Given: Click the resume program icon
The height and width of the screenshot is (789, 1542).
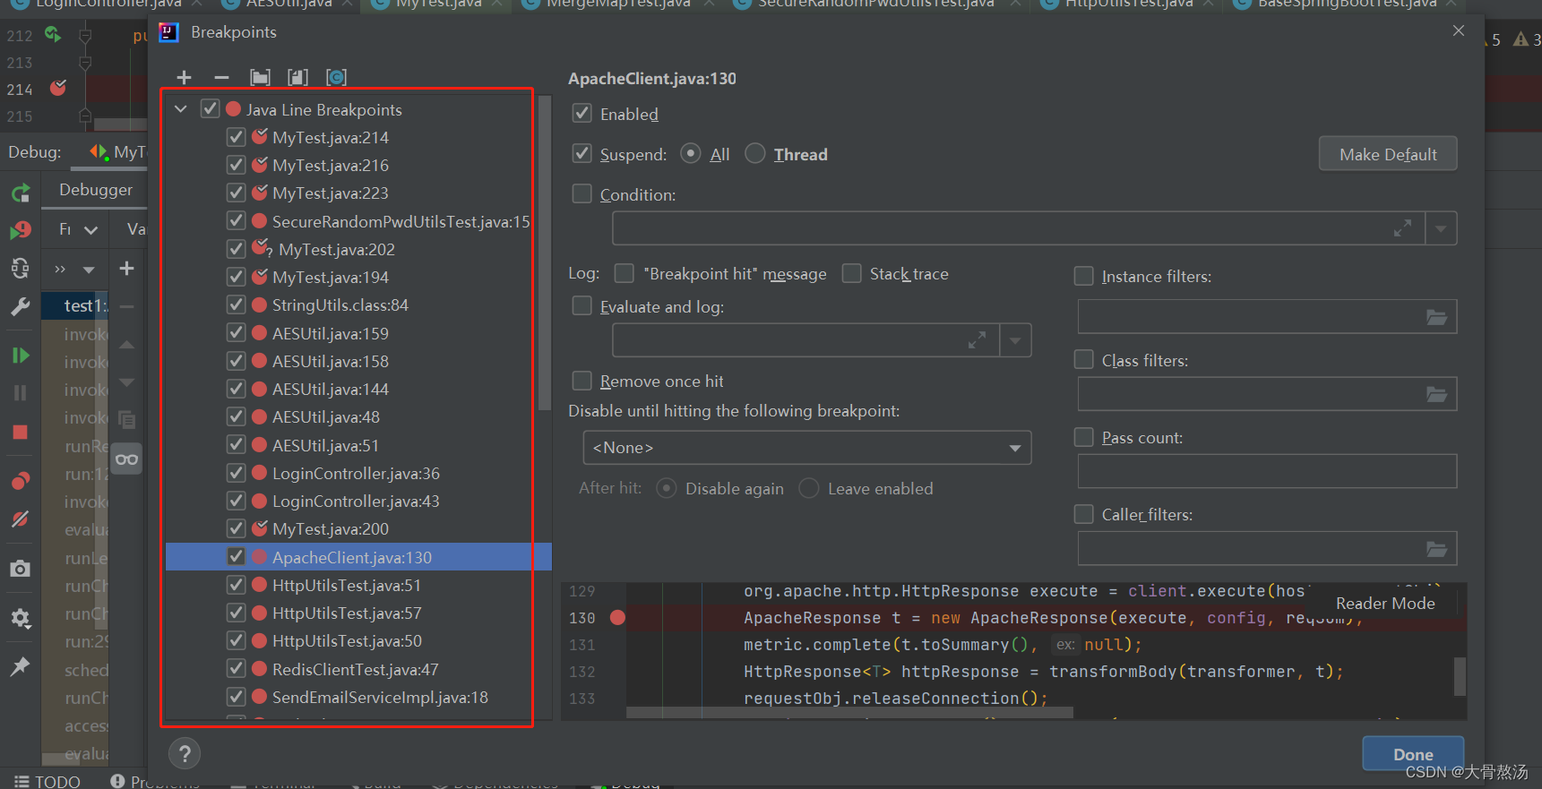Looking at the screenshot, I should tap(21, 356).
